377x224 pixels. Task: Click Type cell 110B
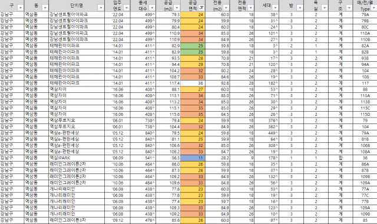click(365, 39)
